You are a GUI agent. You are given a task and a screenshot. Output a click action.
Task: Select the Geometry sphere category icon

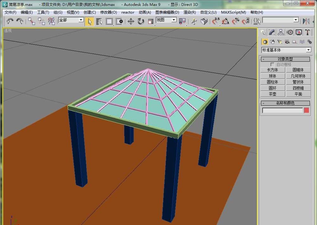coord(265,42)
